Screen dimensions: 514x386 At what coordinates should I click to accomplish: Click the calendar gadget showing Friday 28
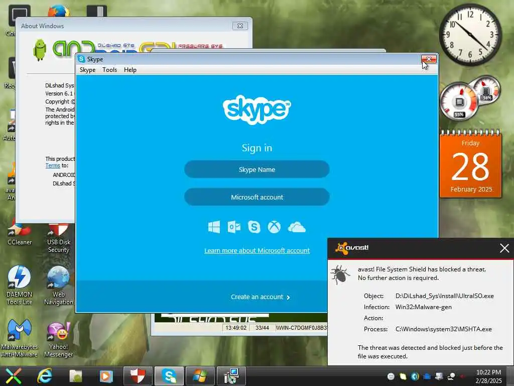pos(470,164)
